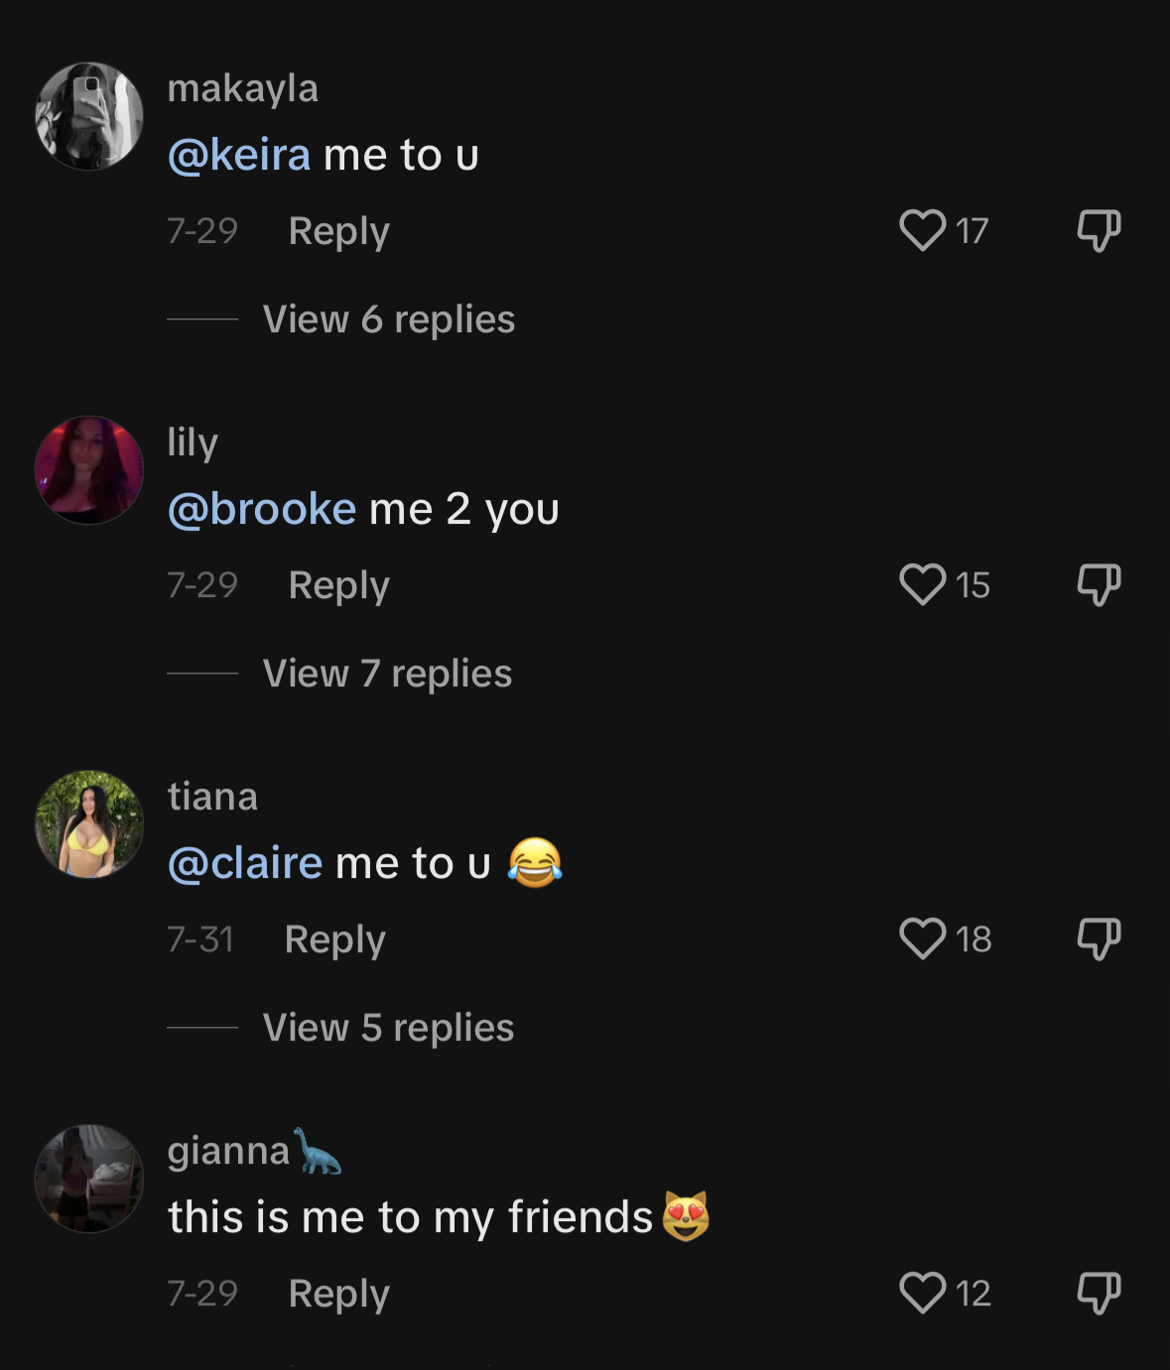Open the @claire mention link
Screen dimensions: 1170x1370
coord(245,864)
